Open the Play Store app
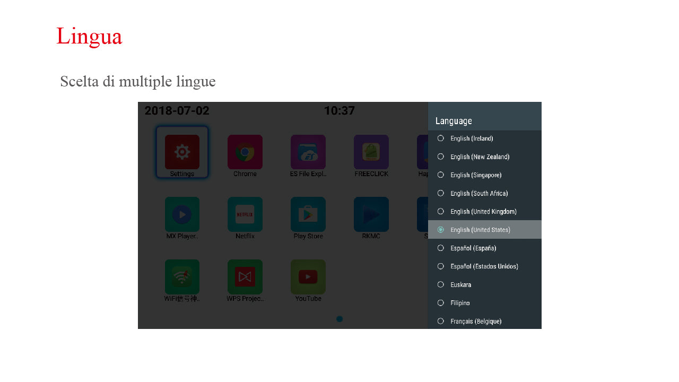The image size is (679, 382). tap(308, 214)
